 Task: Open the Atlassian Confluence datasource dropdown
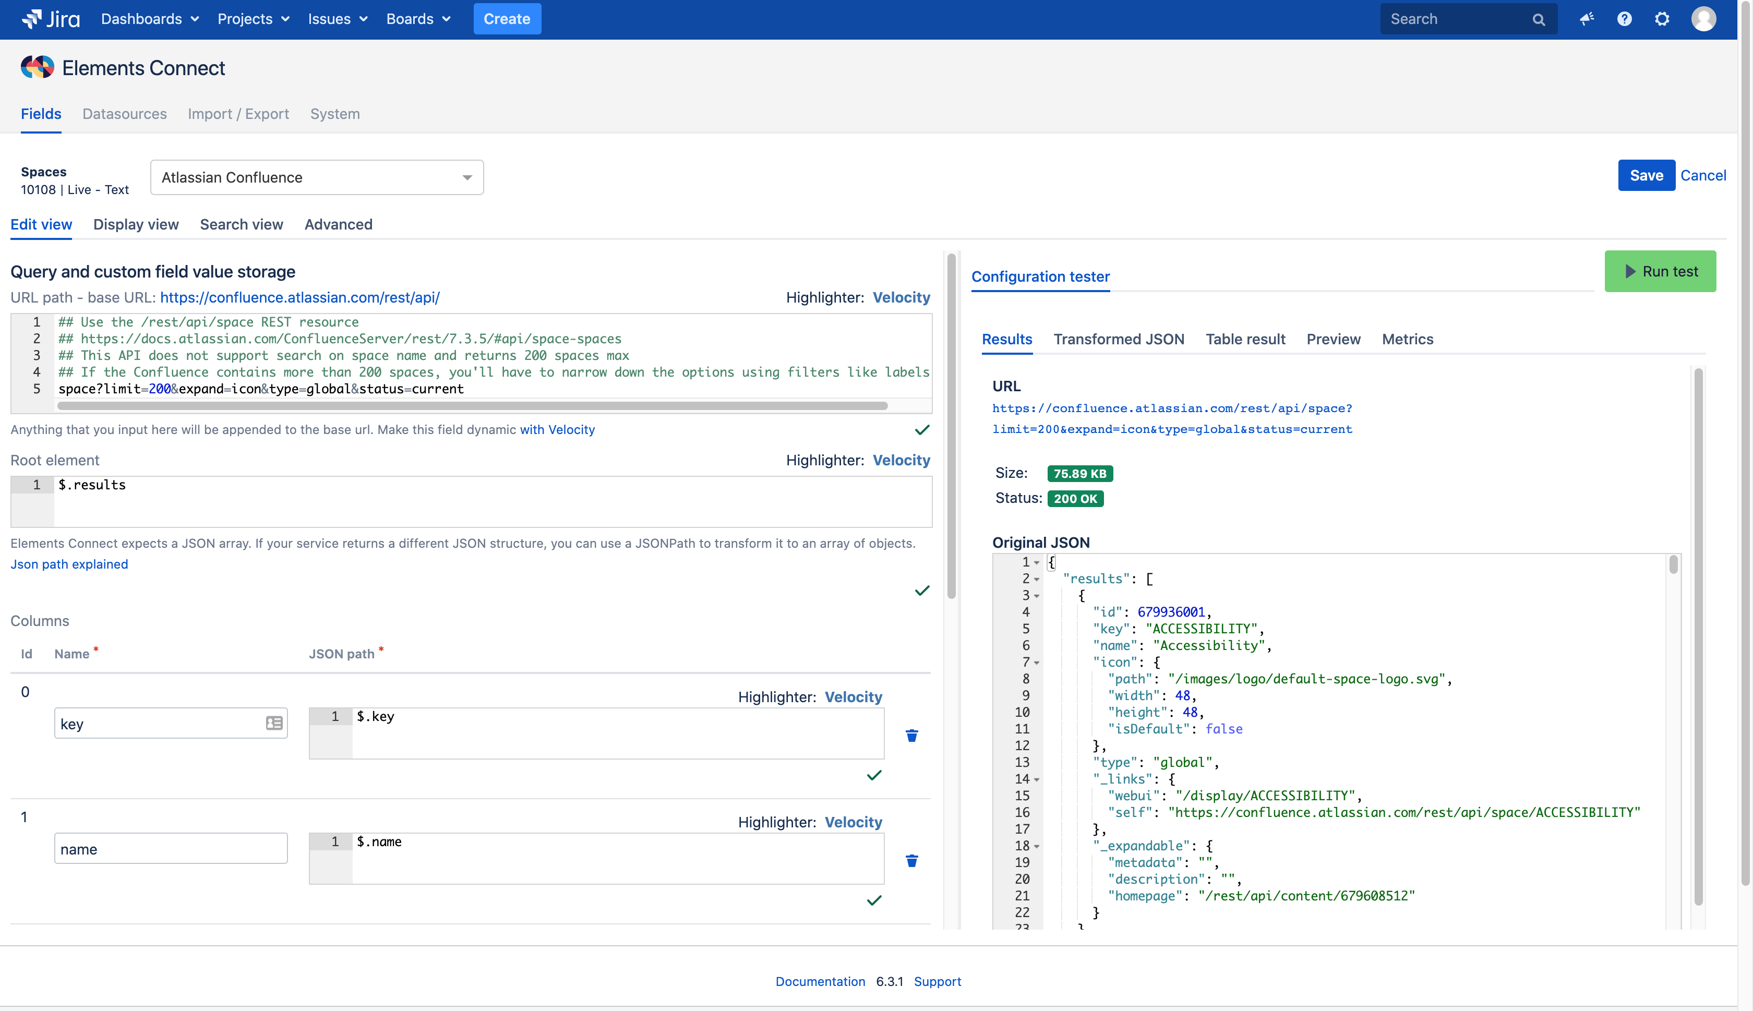[317, 178]
